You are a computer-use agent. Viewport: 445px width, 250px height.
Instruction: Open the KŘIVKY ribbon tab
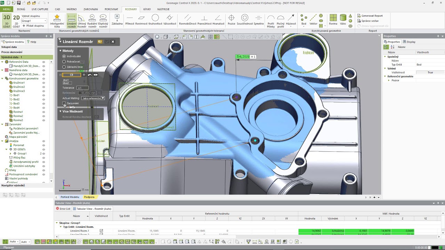147,9
